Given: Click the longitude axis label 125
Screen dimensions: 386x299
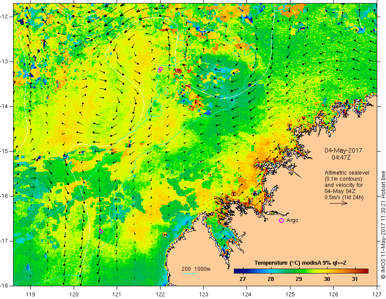Looking at the screenshot, I should [x=290, y=294].
